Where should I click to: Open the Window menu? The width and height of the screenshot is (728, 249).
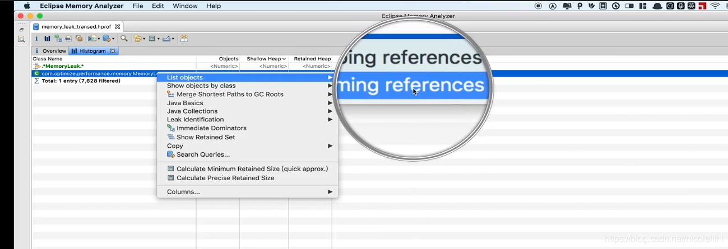coord(185,6)
